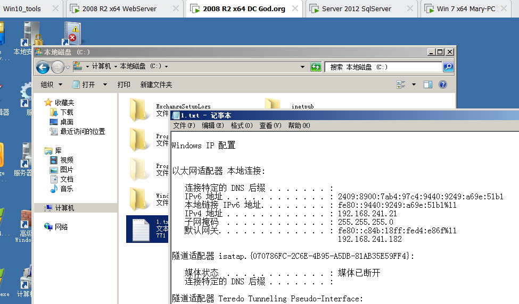Select 桌面 in navigation pane
This screenshot has height=304, width=519.
(67, 122)
